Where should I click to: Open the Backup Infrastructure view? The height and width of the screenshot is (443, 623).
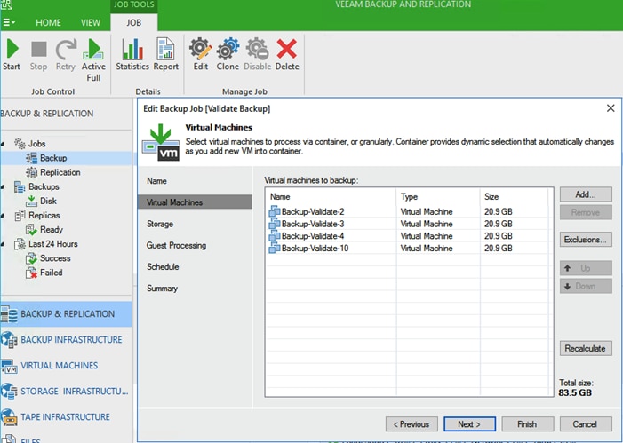[x=66, y=340]
